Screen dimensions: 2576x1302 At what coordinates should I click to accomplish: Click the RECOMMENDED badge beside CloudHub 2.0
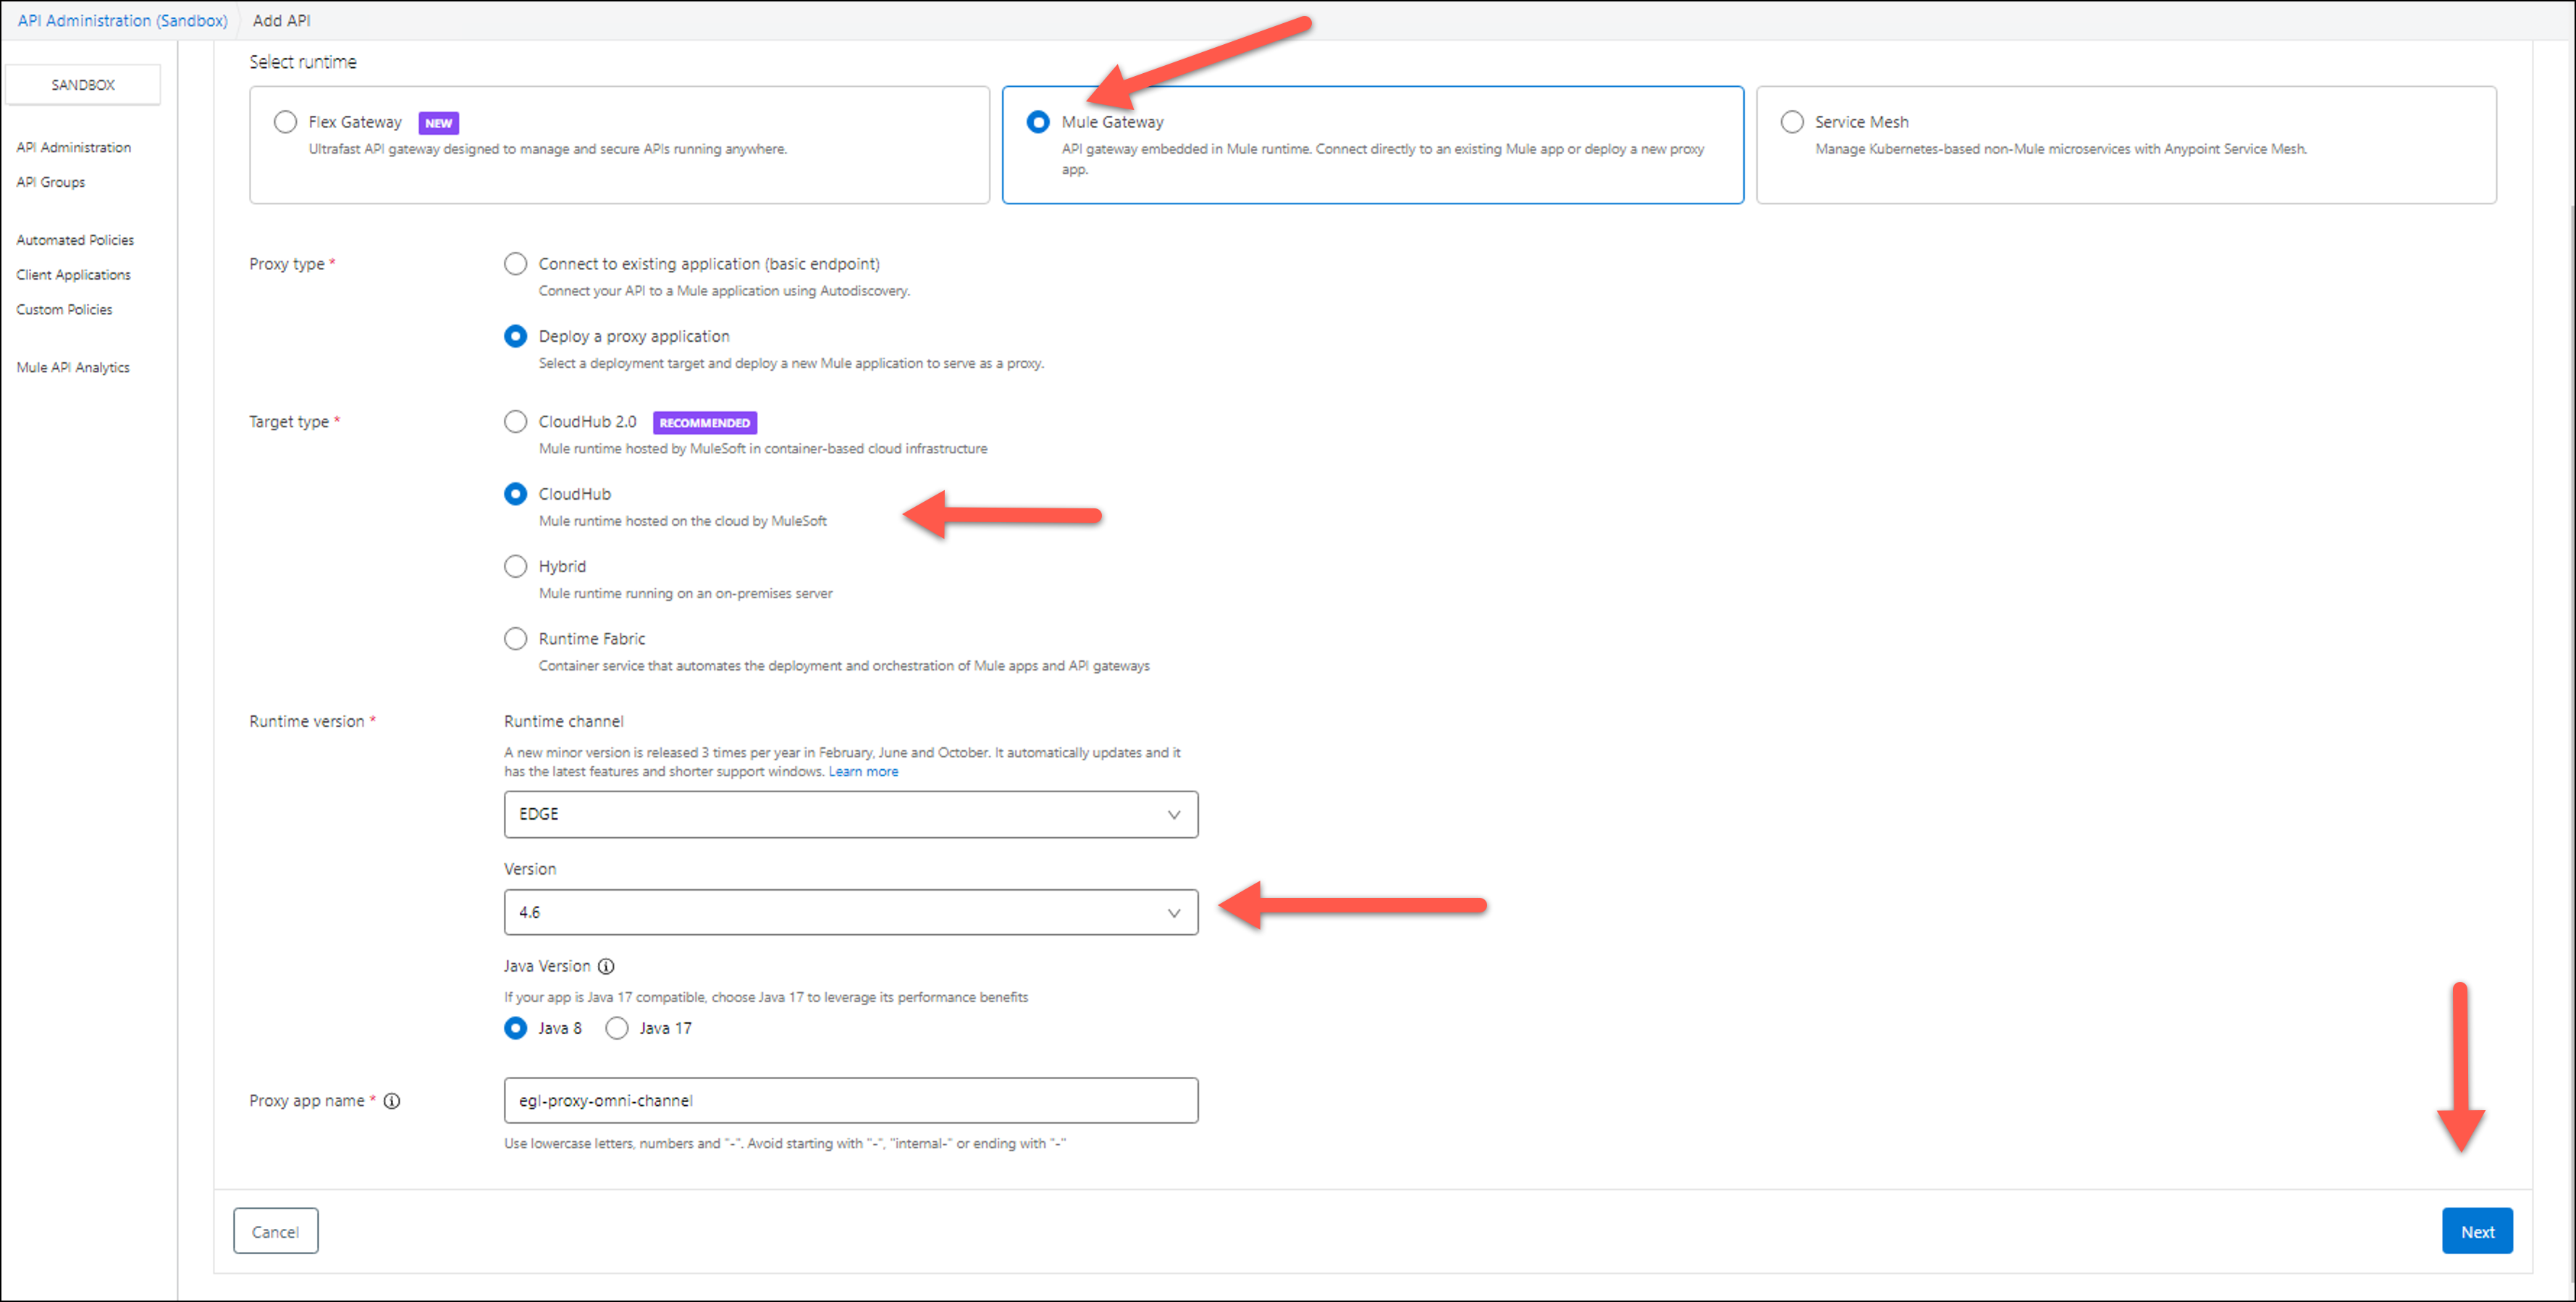704,423
